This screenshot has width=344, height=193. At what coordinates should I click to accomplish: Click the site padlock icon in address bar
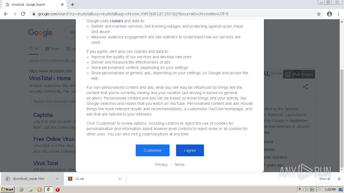click(x=34, y=14)
